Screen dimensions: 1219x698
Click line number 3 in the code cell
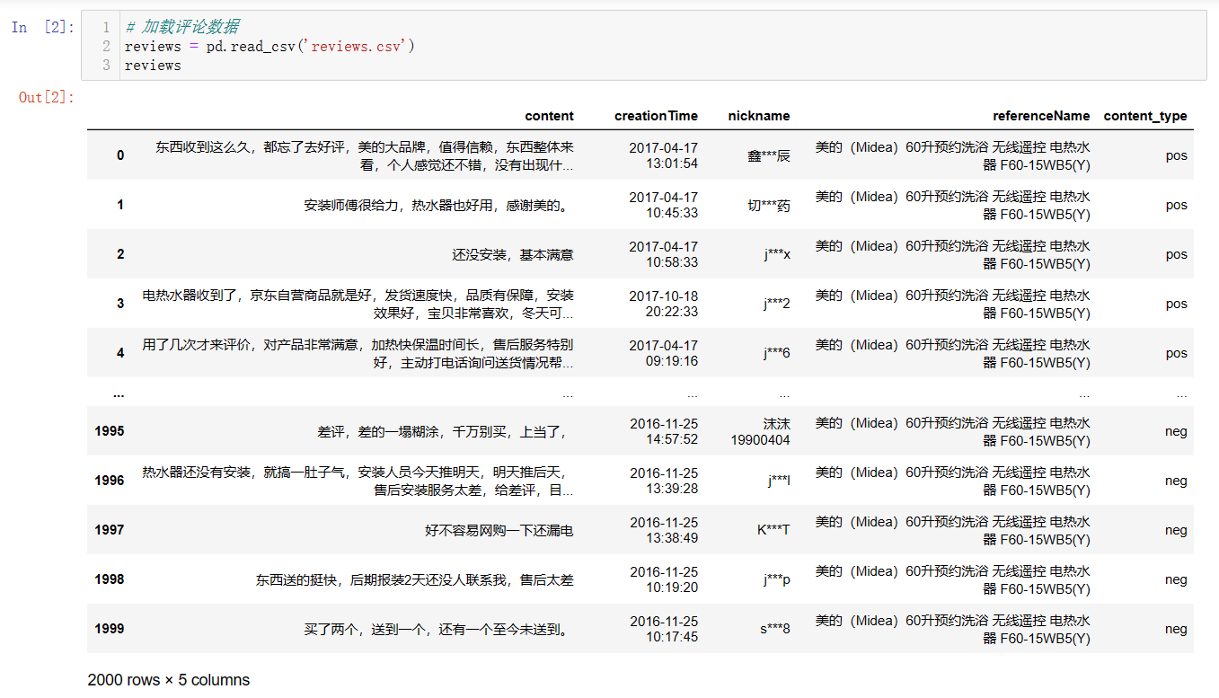pos(105,65)
